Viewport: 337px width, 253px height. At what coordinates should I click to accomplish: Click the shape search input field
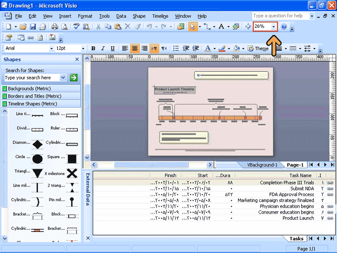pos(32,77)
